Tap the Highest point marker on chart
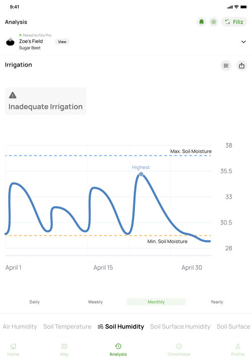The image size is (252, 361). pyautogui.click(x=141, y=174)
